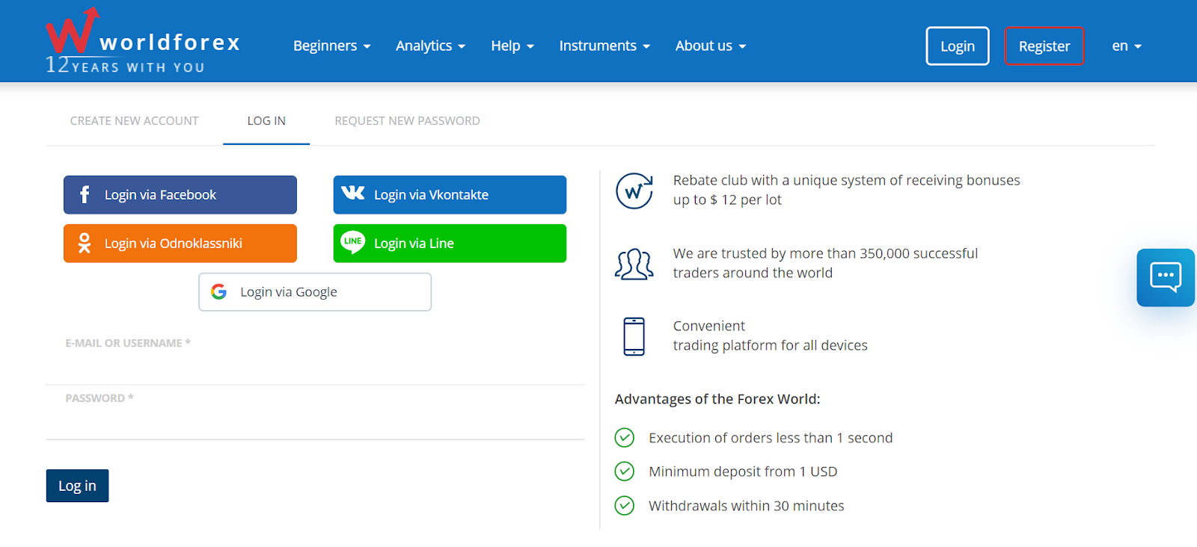
Task: Click 'Withdrawals within 30 minutes' text
Action: [746, 506]
